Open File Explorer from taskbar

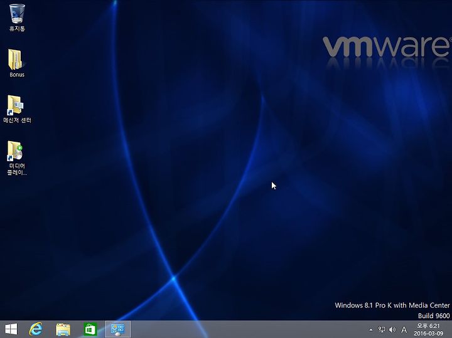point(63,329)
